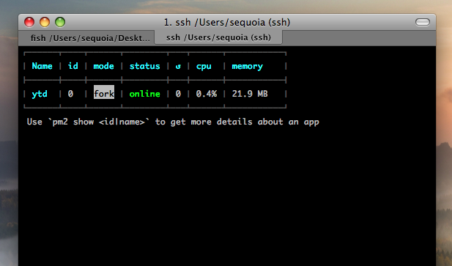Screen dimensions: 452x266
Task: Click the id value '0' for ytd
Action: pyautogui.click(x=70, y=94)
